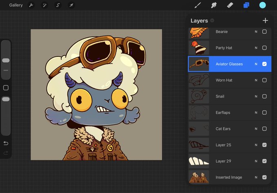Screen dimensions: 277x193
Task: Tap the 'Aviator Glasses' layer name
Action: coord(229,64)
